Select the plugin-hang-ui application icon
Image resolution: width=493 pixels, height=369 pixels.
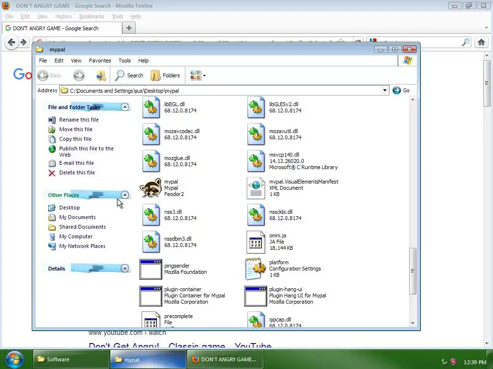pos(256,296)
